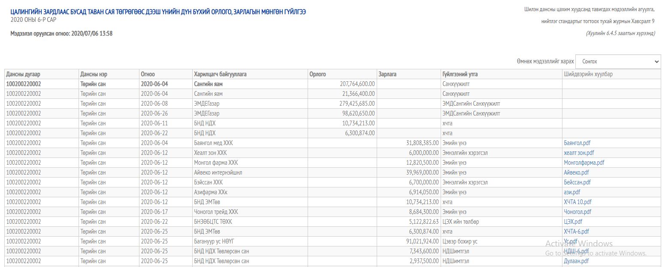The width and height of the screenshot is (662, 267).
Task: Open the Сонгох previous-info dropdown
Action: coord(617,62)
